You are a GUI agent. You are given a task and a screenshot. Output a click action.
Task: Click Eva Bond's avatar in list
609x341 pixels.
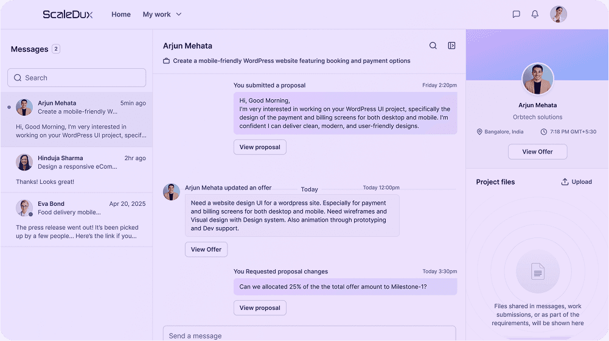[24, 208]
